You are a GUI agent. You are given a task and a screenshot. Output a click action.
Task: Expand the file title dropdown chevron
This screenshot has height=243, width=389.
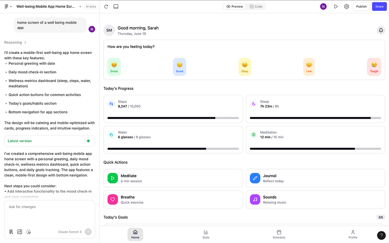pos(80,7)
